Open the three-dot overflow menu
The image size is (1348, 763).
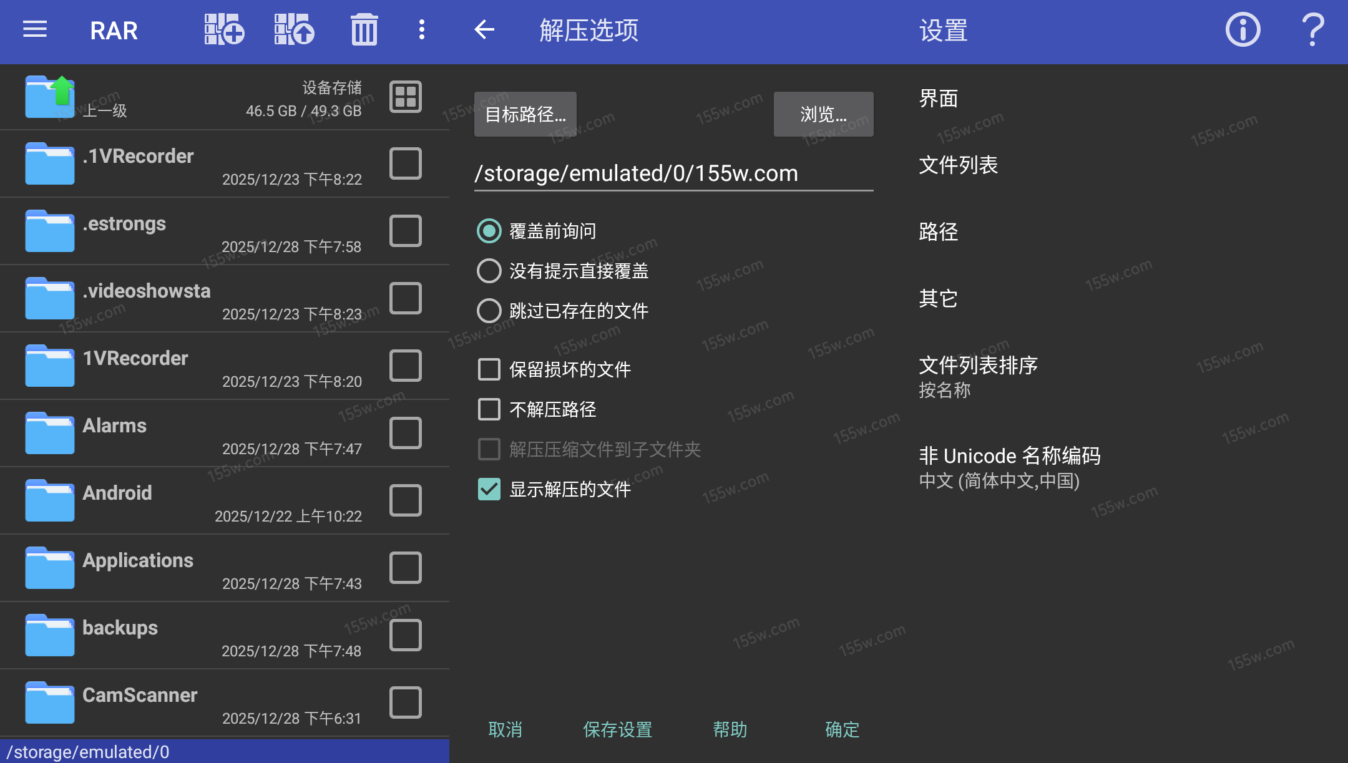click(x=422, y=30)
